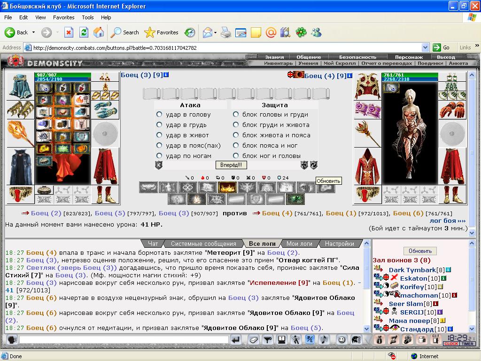The image size is (481, 361).
Task: Open the Инвентарь link in top menu
Action: [278, 63]
